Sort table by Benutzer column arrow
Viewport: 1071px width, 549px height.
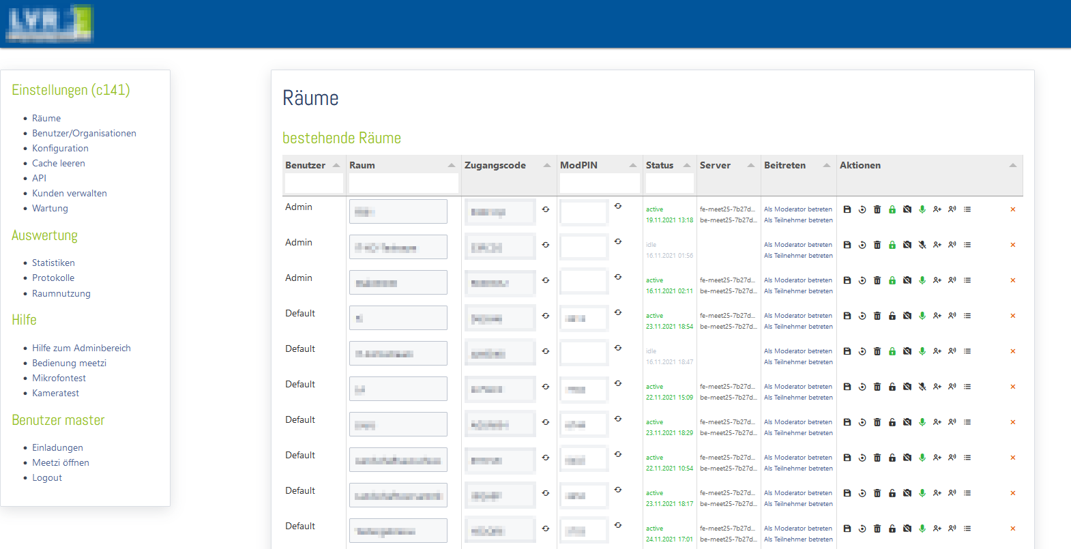[336, 165]
